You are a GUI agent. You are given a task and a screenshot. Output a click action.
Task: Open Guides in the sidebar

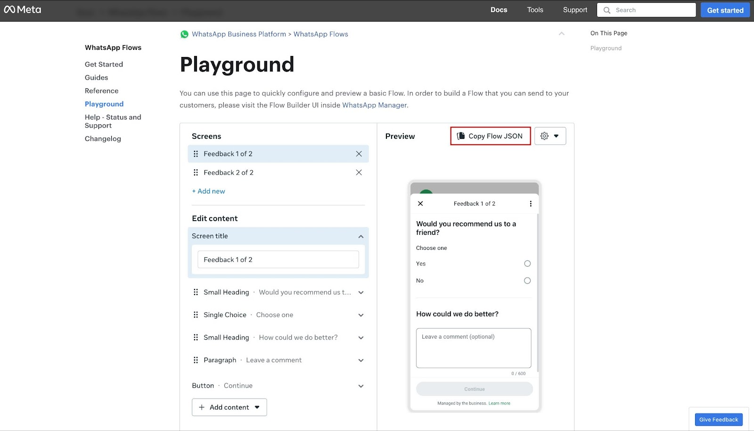click(96, 78)
